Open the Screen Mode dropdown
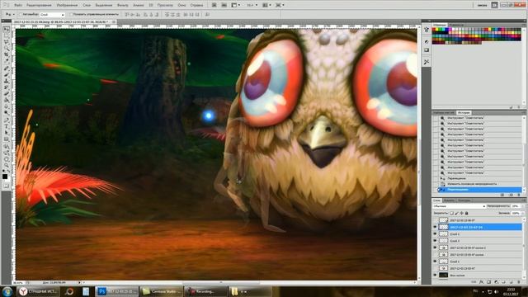528x297 pixels. coord(280,5)
